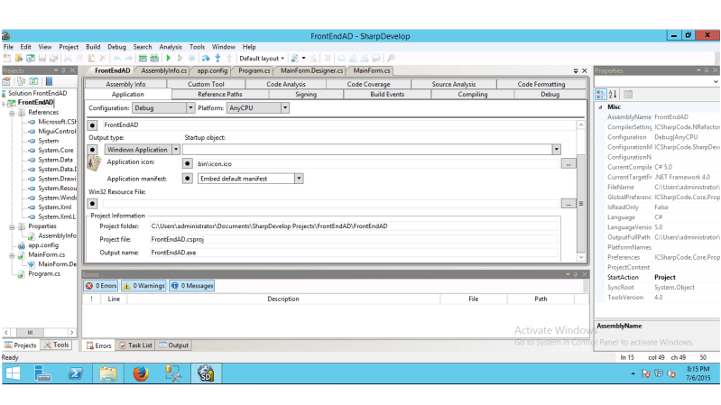Image resolution: width=721 pixels, height=405 pixels.
Task: Click blue book icon in Projects toolbar
Action: (49, 81)
